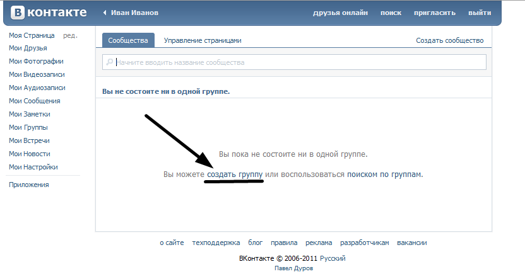Open Мои Новости in sidebar
The height and width of the screenshot is (274, 525).
click(x=30, y=154)
